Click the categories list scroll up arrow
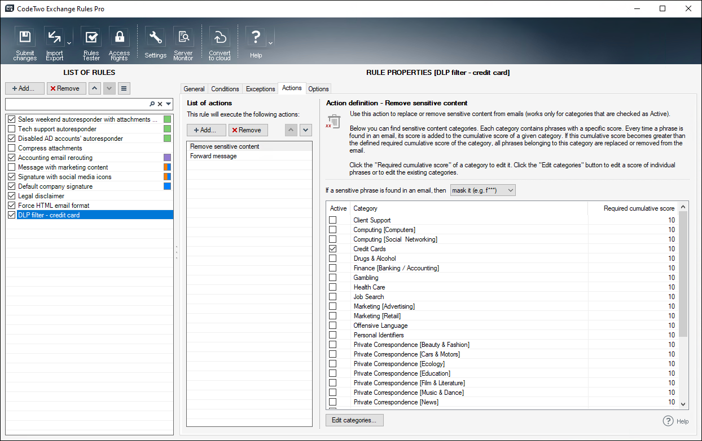This screenshot has width=702, height=441. point(683,207)
